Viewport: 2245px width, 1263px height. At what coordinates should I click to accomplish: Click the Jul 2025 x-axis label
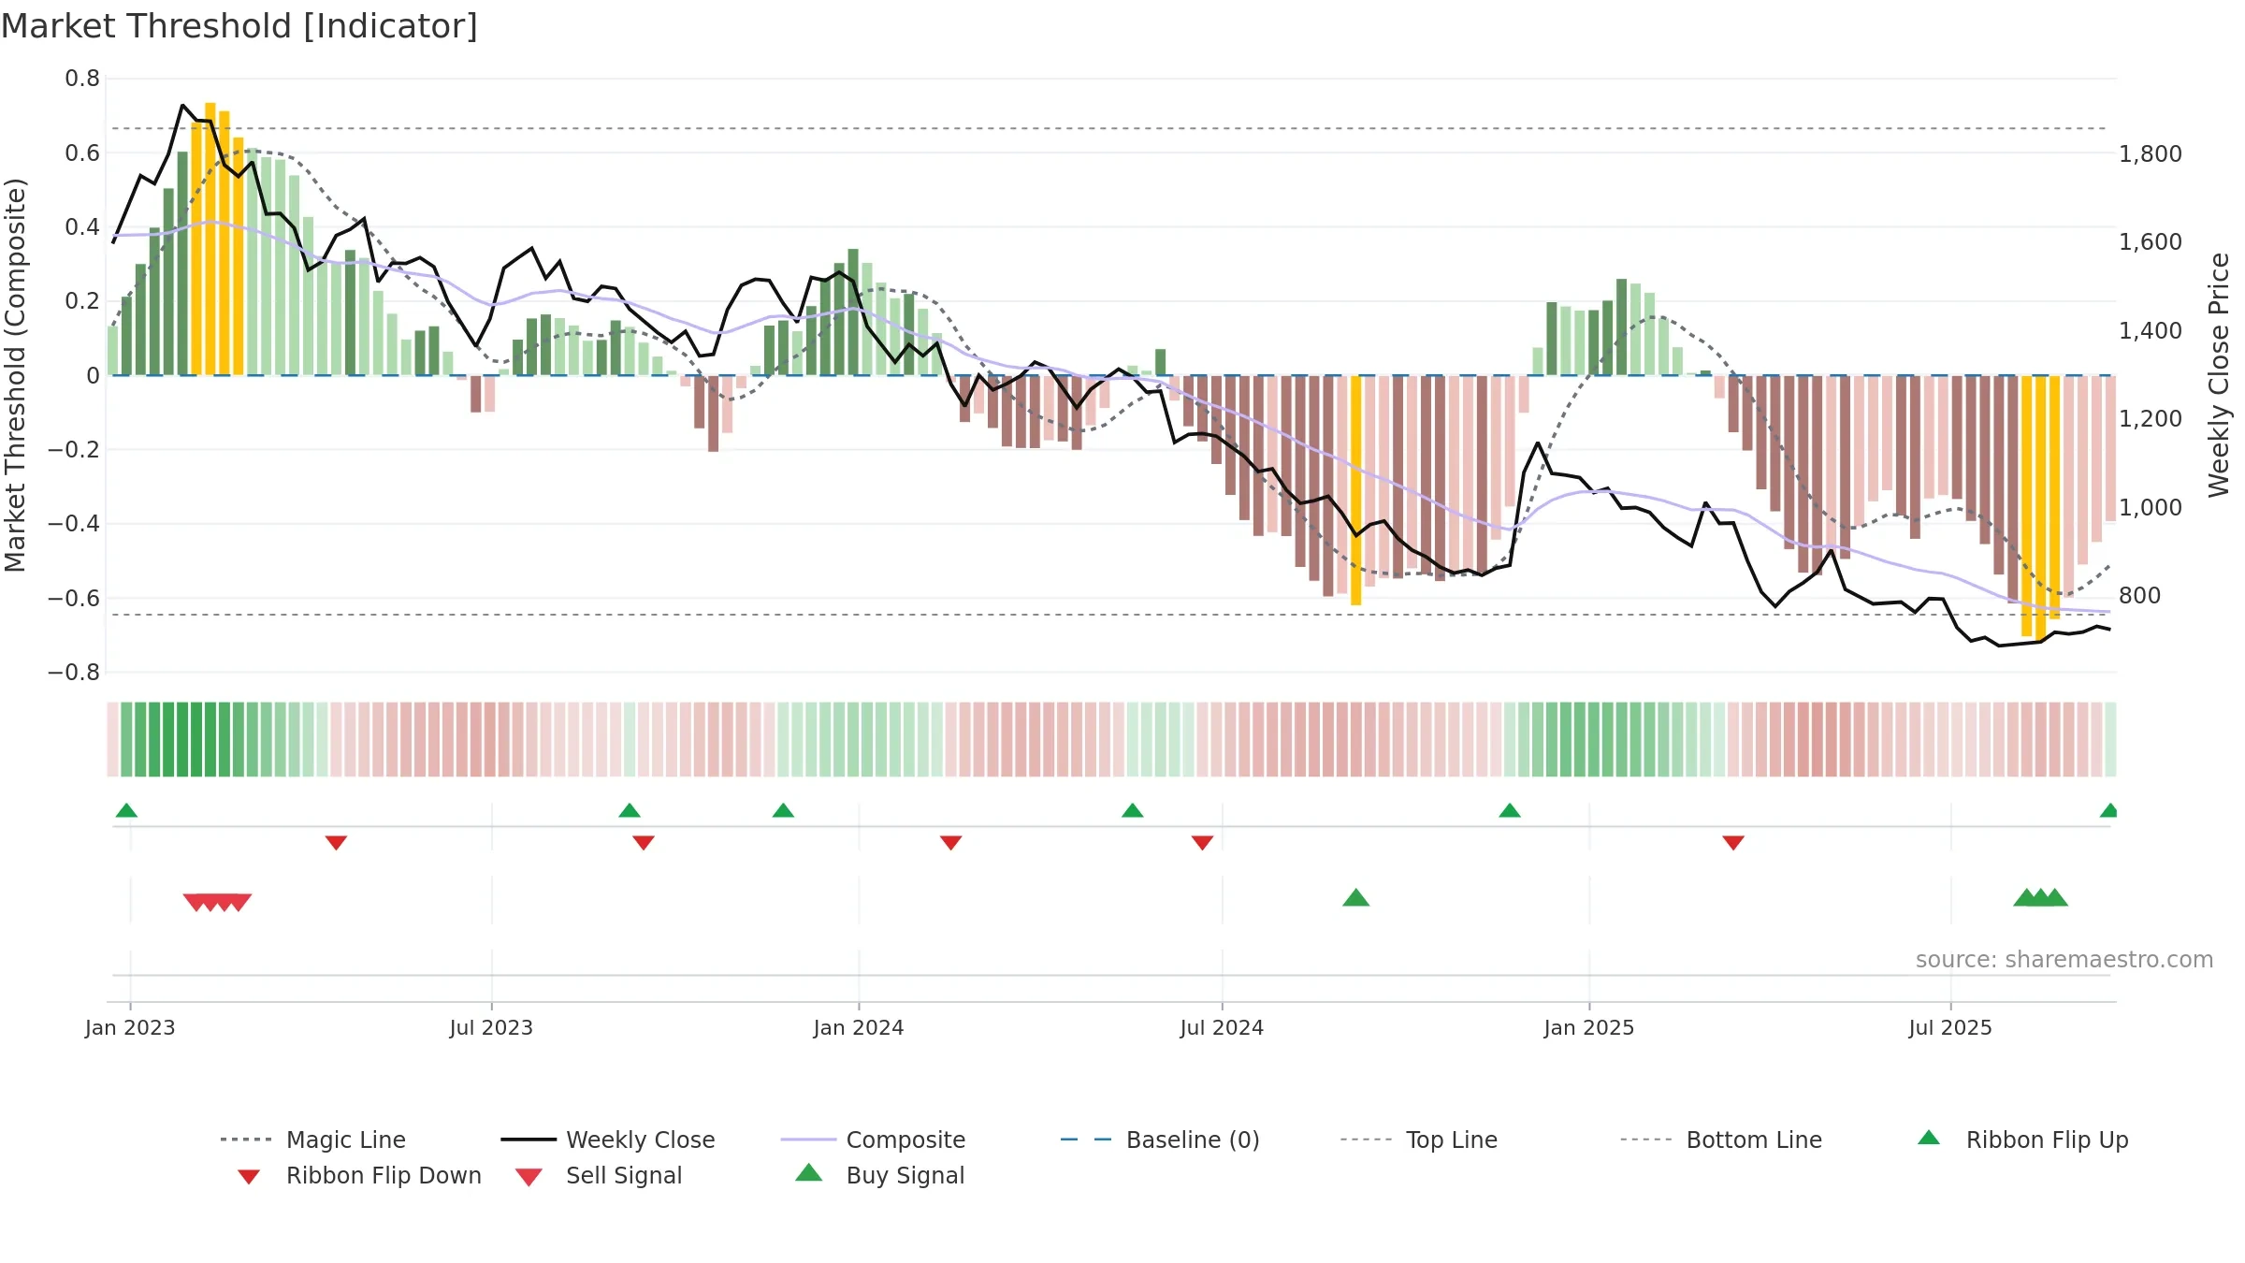click(x=1950, y=1027)
